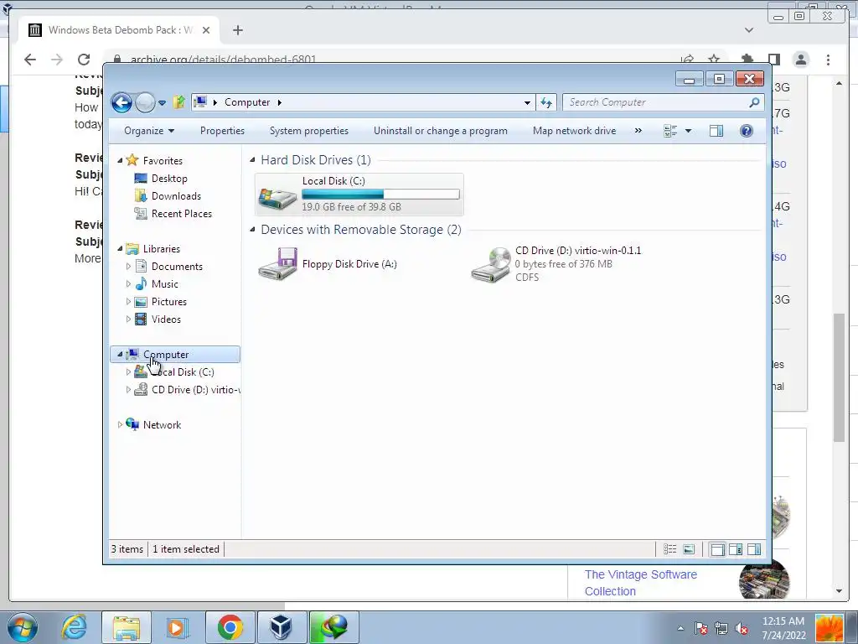Open Windows Media Player from taskbar
Image resolution: width=858 pixels, height=644 pixels.
pyautogui.click(x=176, y=627)
